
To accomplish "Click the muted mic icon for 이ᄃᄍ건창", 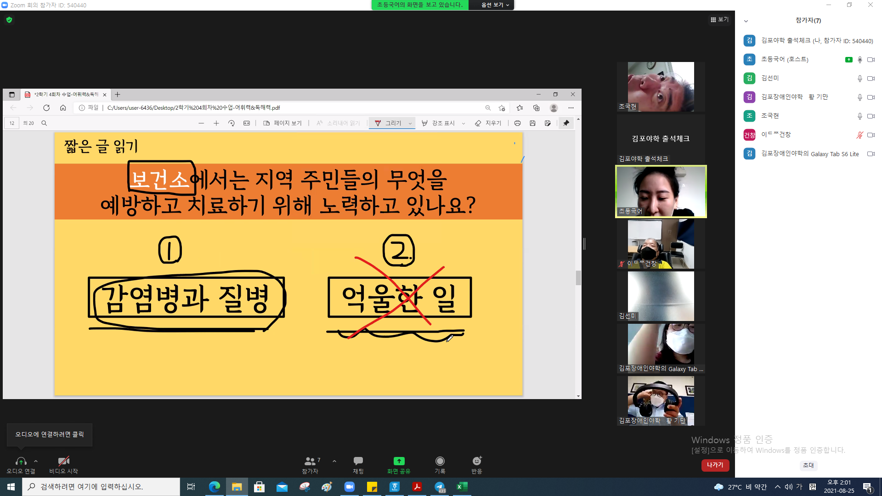I will click(x=859, y=135).
